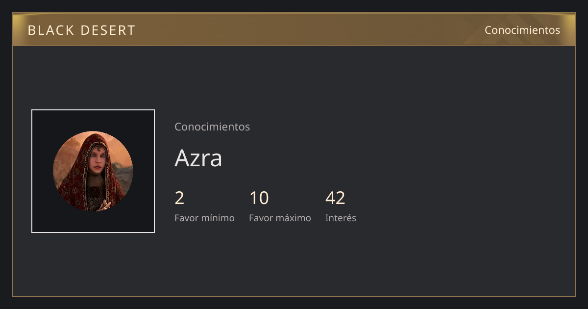The width and height of the screenshot is (588, 309).
Task: Click the white-bordered portrait frame corner
Action: (x=32, y=110)
